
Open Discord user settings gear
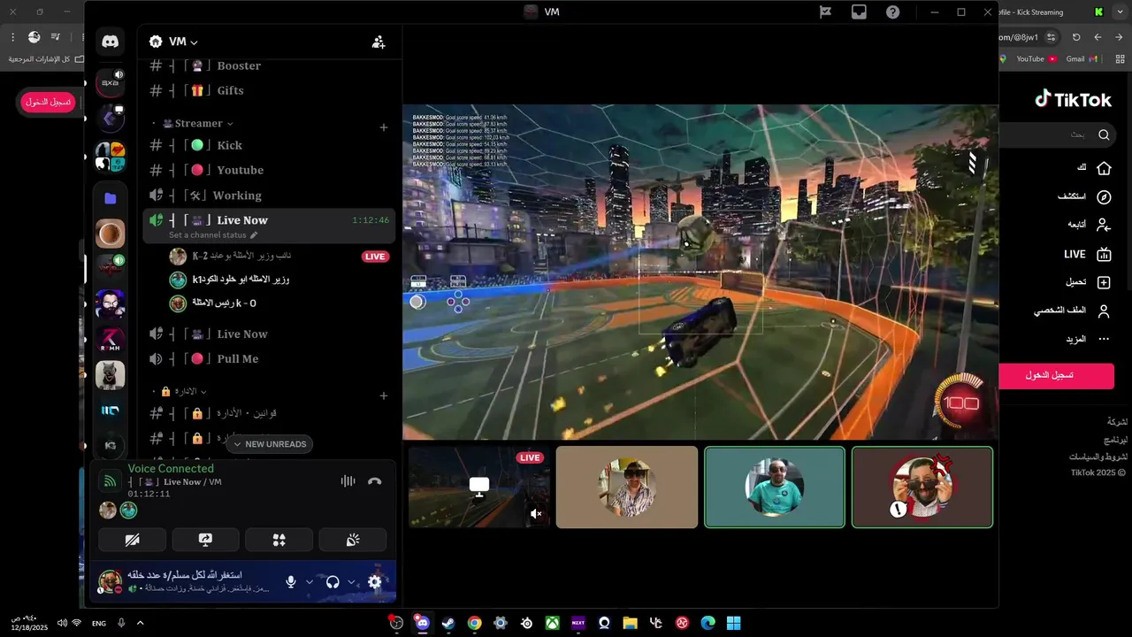[375, 582]
